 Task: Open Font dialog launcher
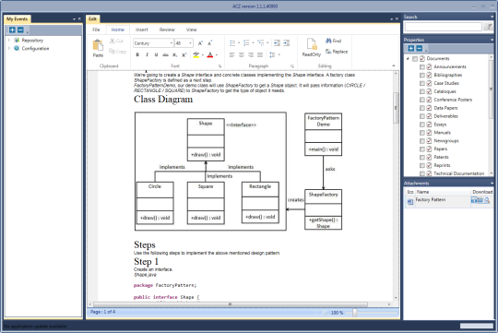coord(219,66)
